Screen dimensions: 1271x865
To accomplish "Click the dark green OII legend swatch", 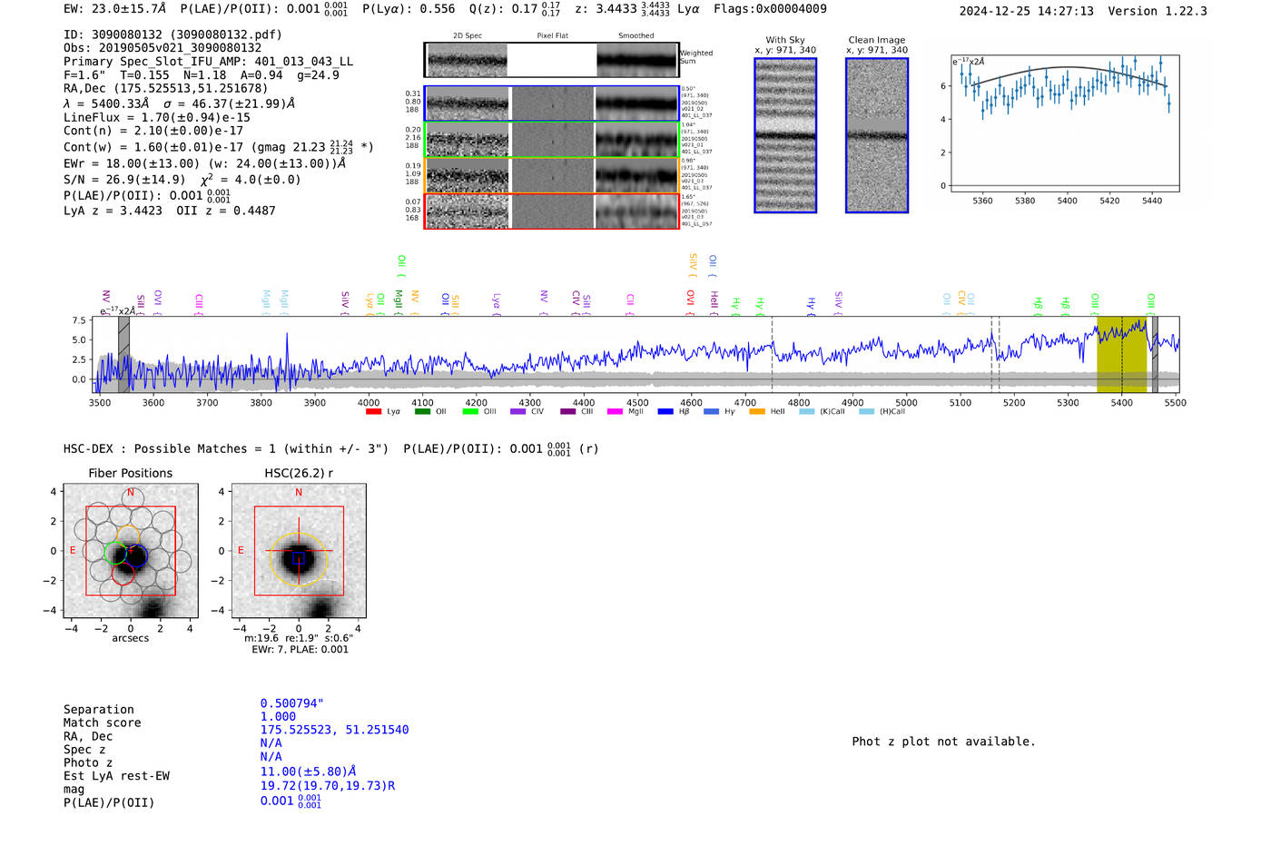I will (422, 412).
